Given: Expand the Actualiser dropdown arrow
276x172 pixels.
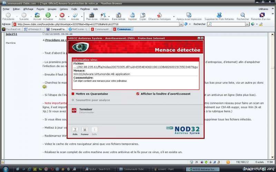Looking at the screenshot, I should point(56,17).
